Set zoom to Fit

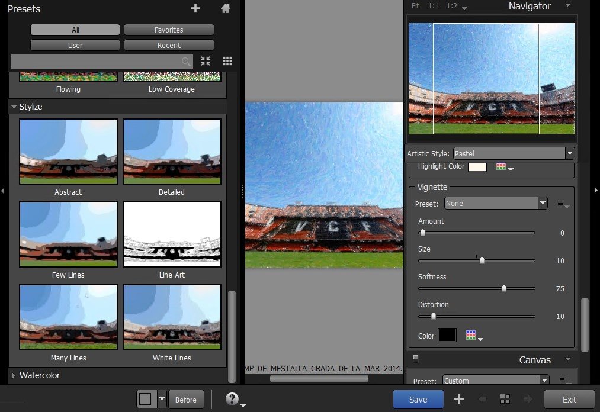click(415, 6)
